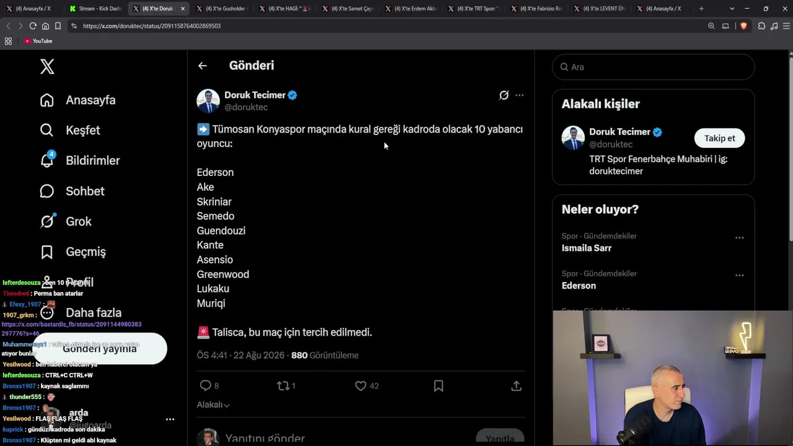Image resolution: width=793 pixels, height=446 pixels.
Task: Click Takip et to follow Doruk Tecimer
Action: pos(719,138)
